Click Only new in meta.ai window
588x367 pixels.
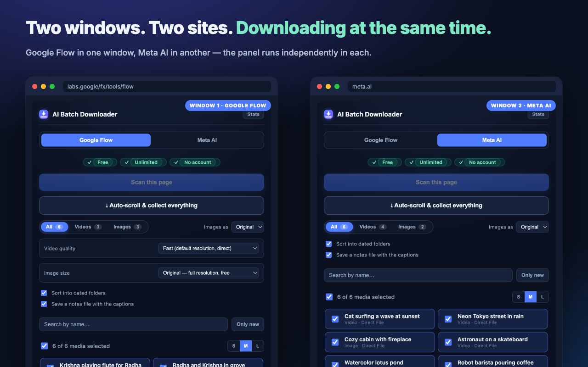533,275
